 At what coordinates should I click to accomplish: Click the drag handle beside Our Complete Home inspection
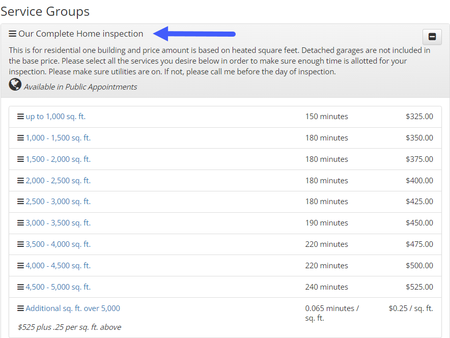[13, 34]
